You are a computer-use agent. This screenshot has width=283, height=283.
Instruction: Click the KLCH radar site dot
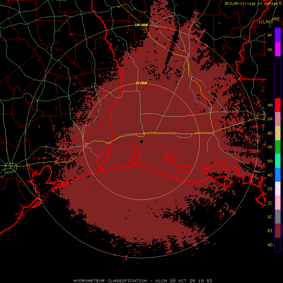[x=141, y=141]
